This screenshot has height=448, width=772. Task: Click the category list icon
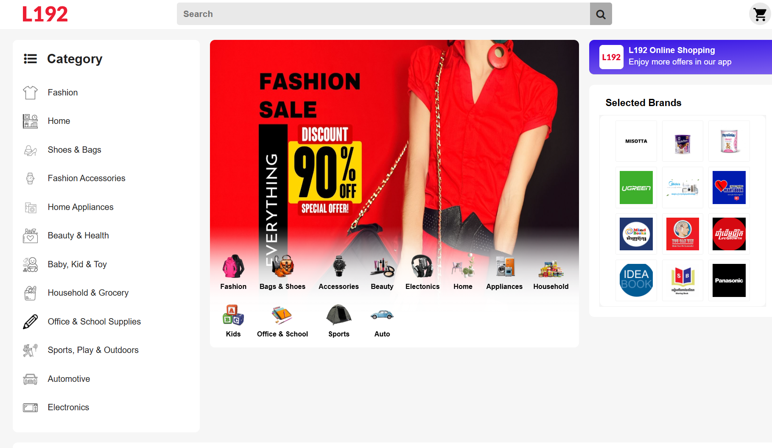30,59
